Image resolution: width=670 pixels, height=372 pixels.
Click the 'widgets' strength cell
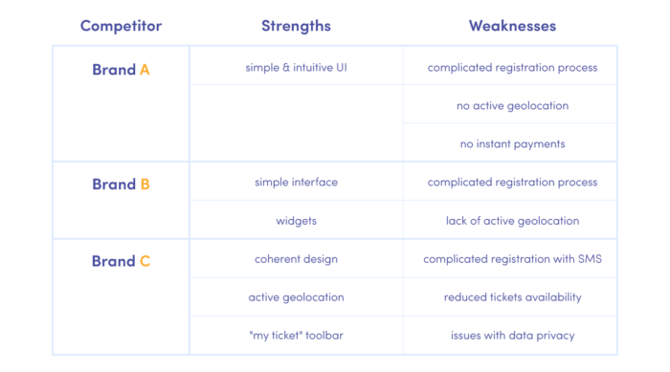tap(296, 220)
